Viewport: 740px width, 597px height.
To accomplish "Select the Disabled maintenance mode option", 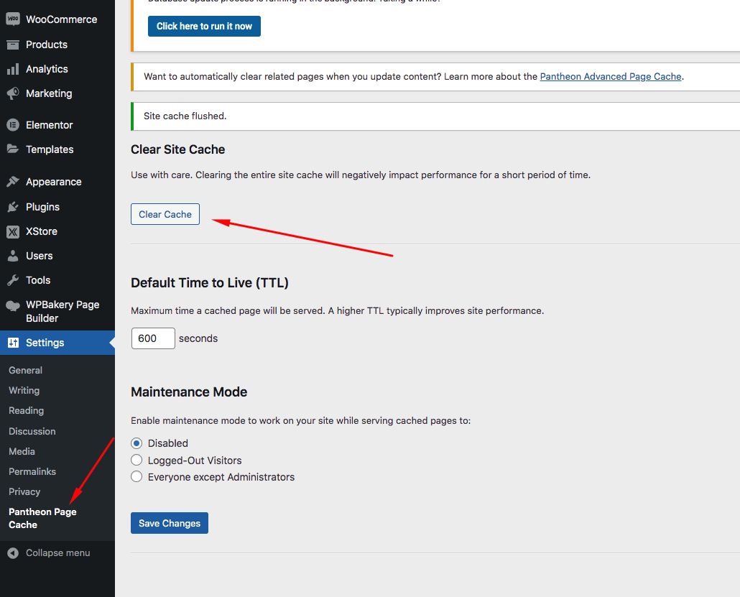I will coord(137,443).
